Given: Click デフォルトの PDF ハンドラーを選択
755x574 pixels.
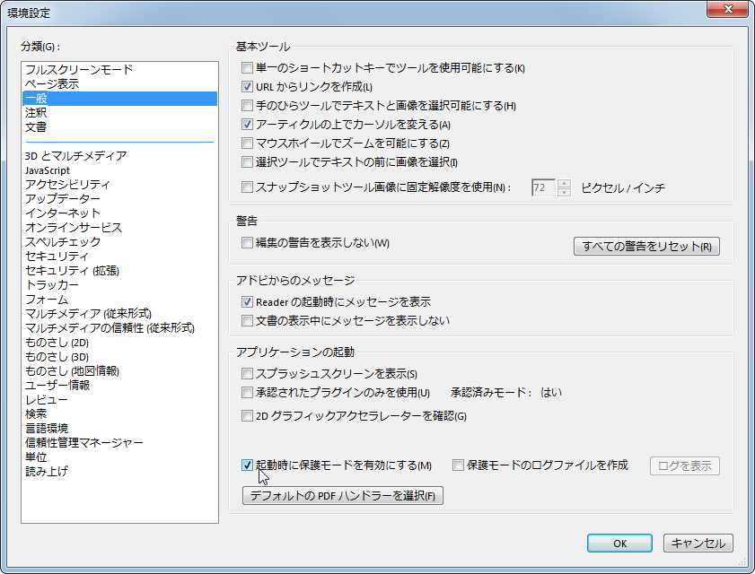Looking at the screenshot, I should tap(341, 495).
